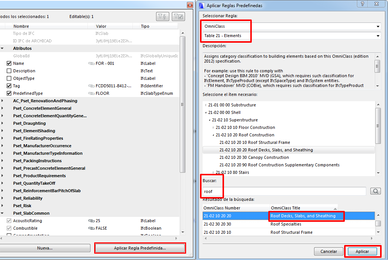Toggle the Tag attribute checkbox
388x260 pixels.
click(9, 86)
